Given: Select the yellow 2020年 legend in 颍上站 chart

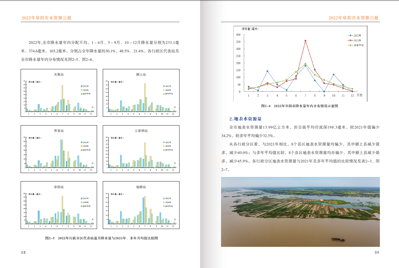Looking at the screenshot, I should tap(164, 90).
